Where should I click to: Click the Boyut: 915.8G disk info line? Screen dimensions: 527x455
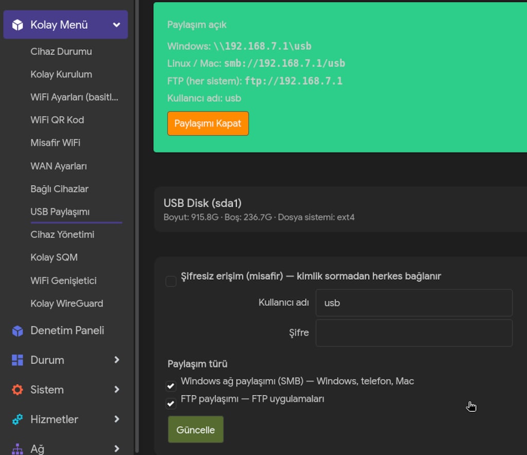click(x=259, y=217)
